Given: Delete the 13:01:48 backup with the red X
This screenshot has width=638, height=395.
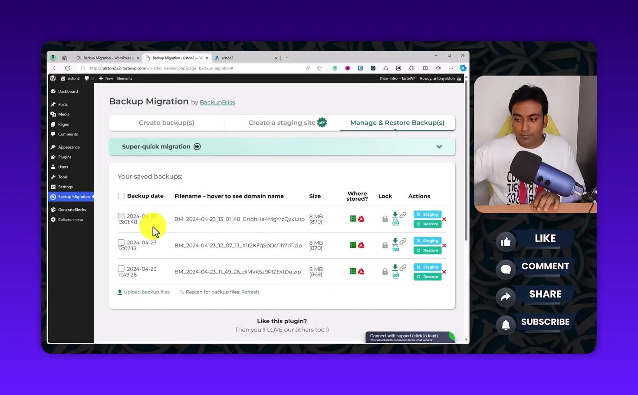Looking at the screenshot, I should point(444,219).
